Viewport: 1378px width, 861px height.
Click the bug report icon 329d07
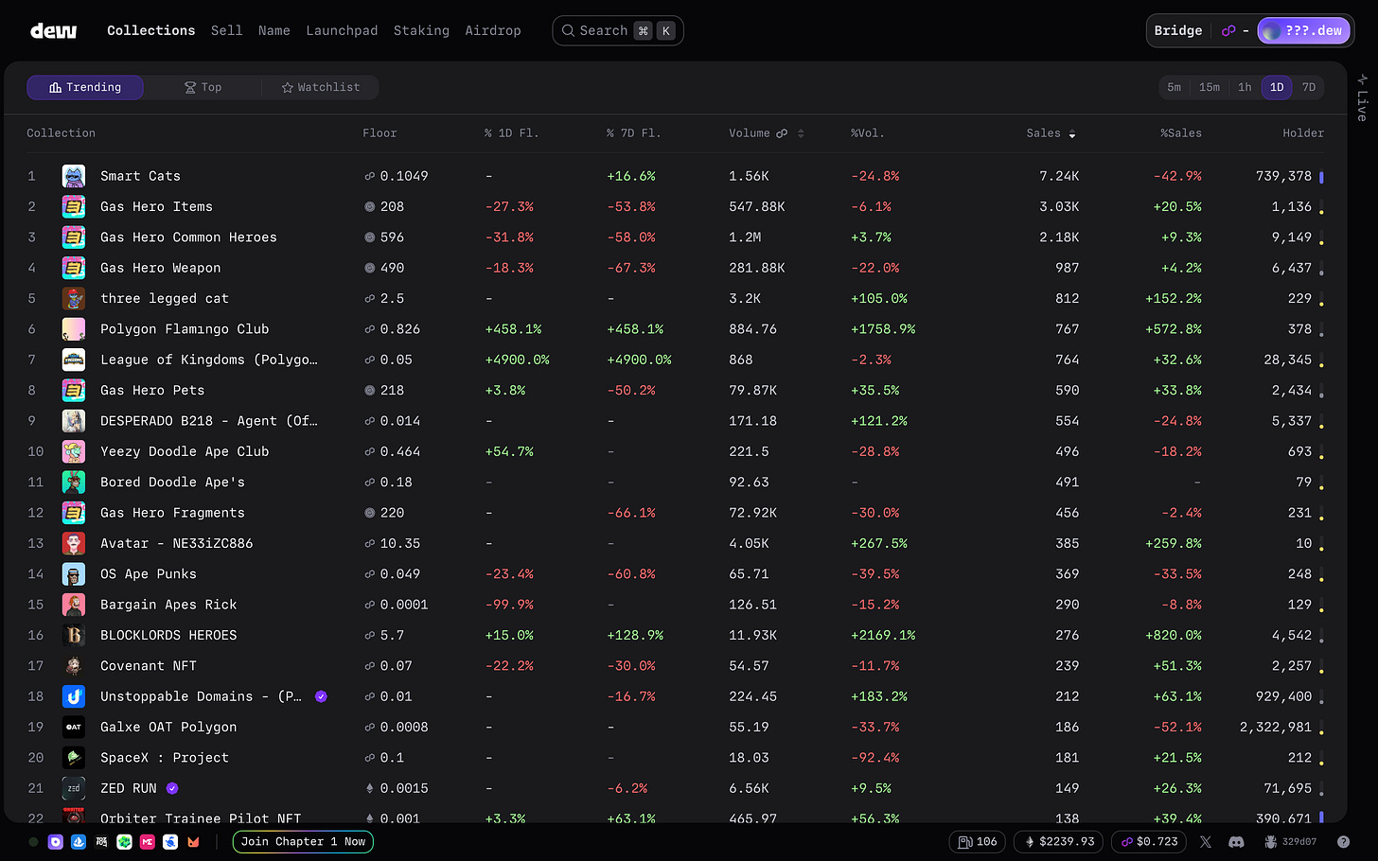click(1290, 842)
